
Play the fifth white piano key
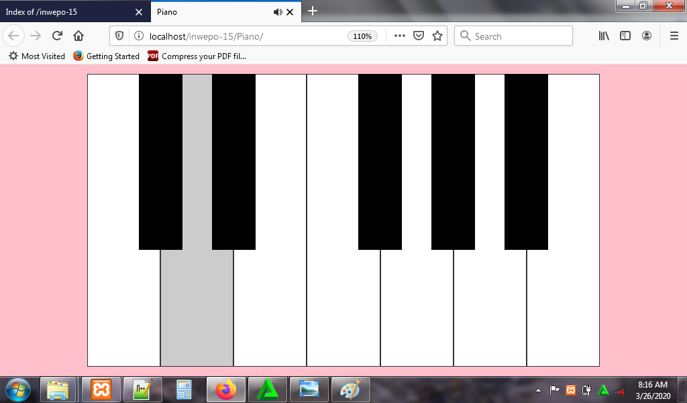(x=417, y=307)
